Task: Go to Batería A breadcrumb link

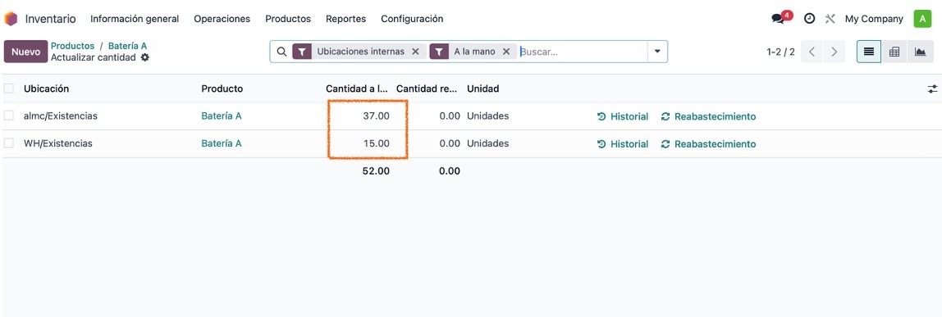Action: pos(127,46)
